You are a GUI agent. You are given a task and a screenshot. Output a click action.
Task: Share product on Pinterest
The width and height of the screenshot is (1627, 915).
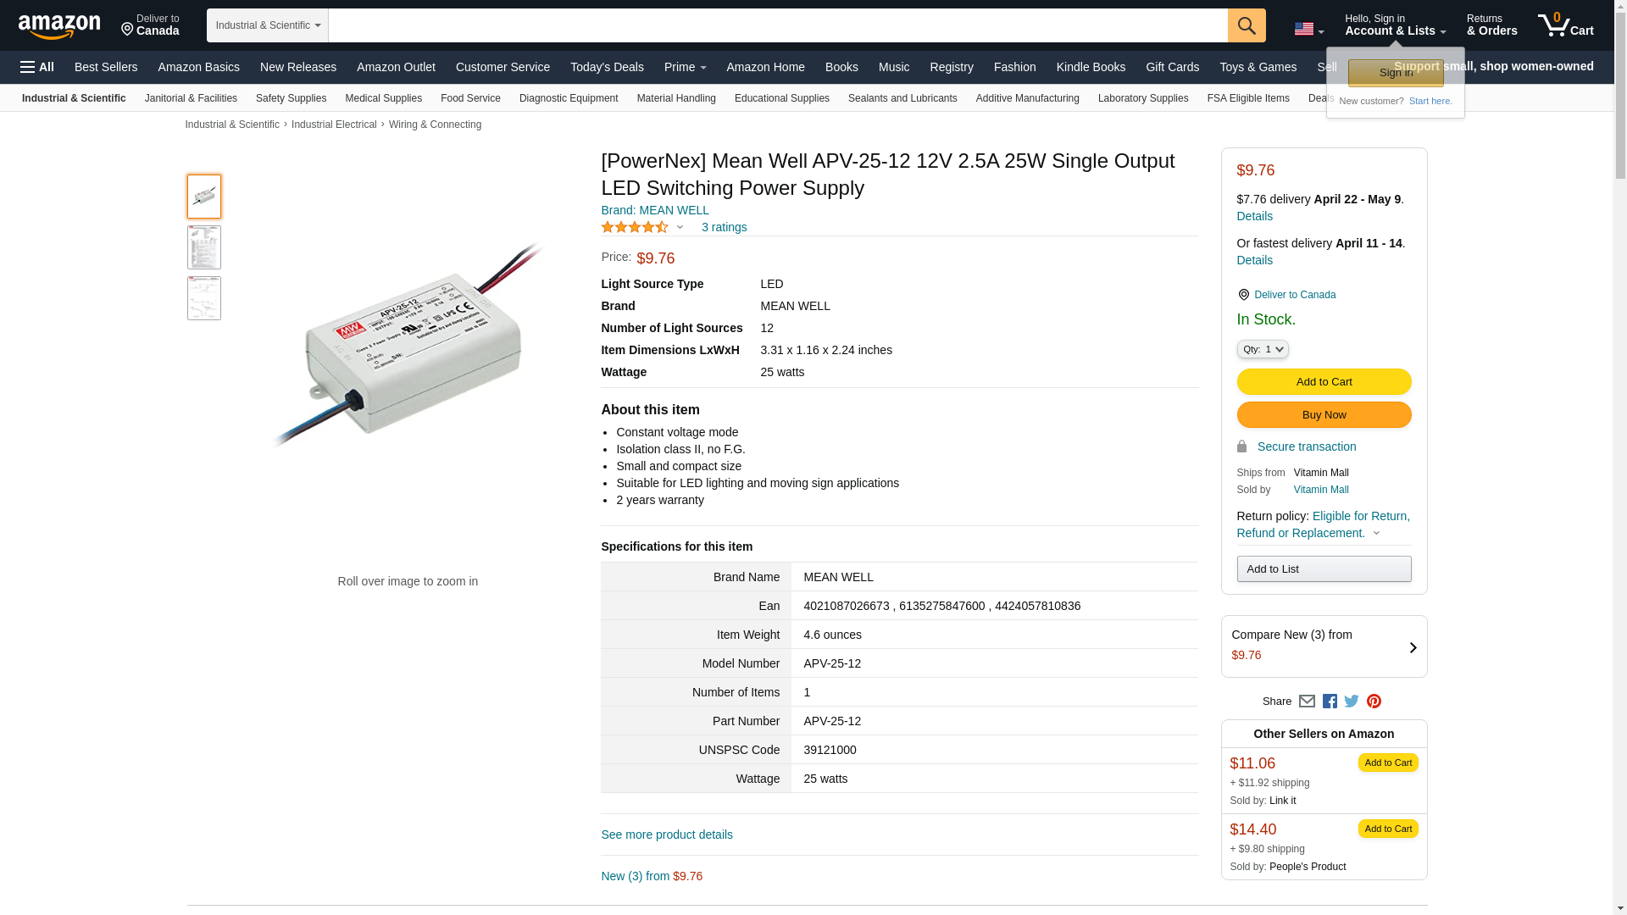pyautogui.click(x=1374, y=701)
